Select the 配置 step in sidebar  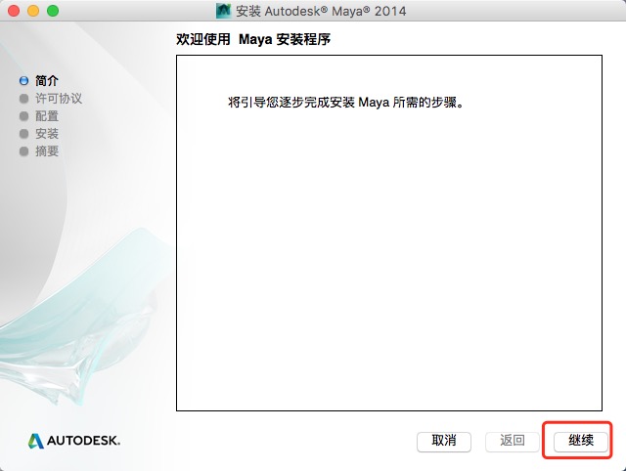click(47, 116)
